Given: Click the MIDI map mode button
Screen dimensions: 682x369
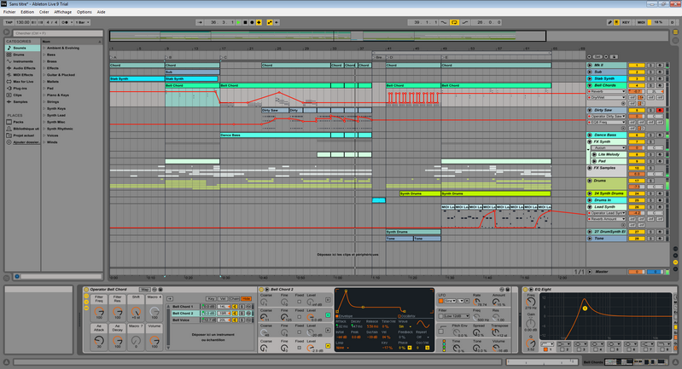Looking at the screenshot, I should coord(641,22).
